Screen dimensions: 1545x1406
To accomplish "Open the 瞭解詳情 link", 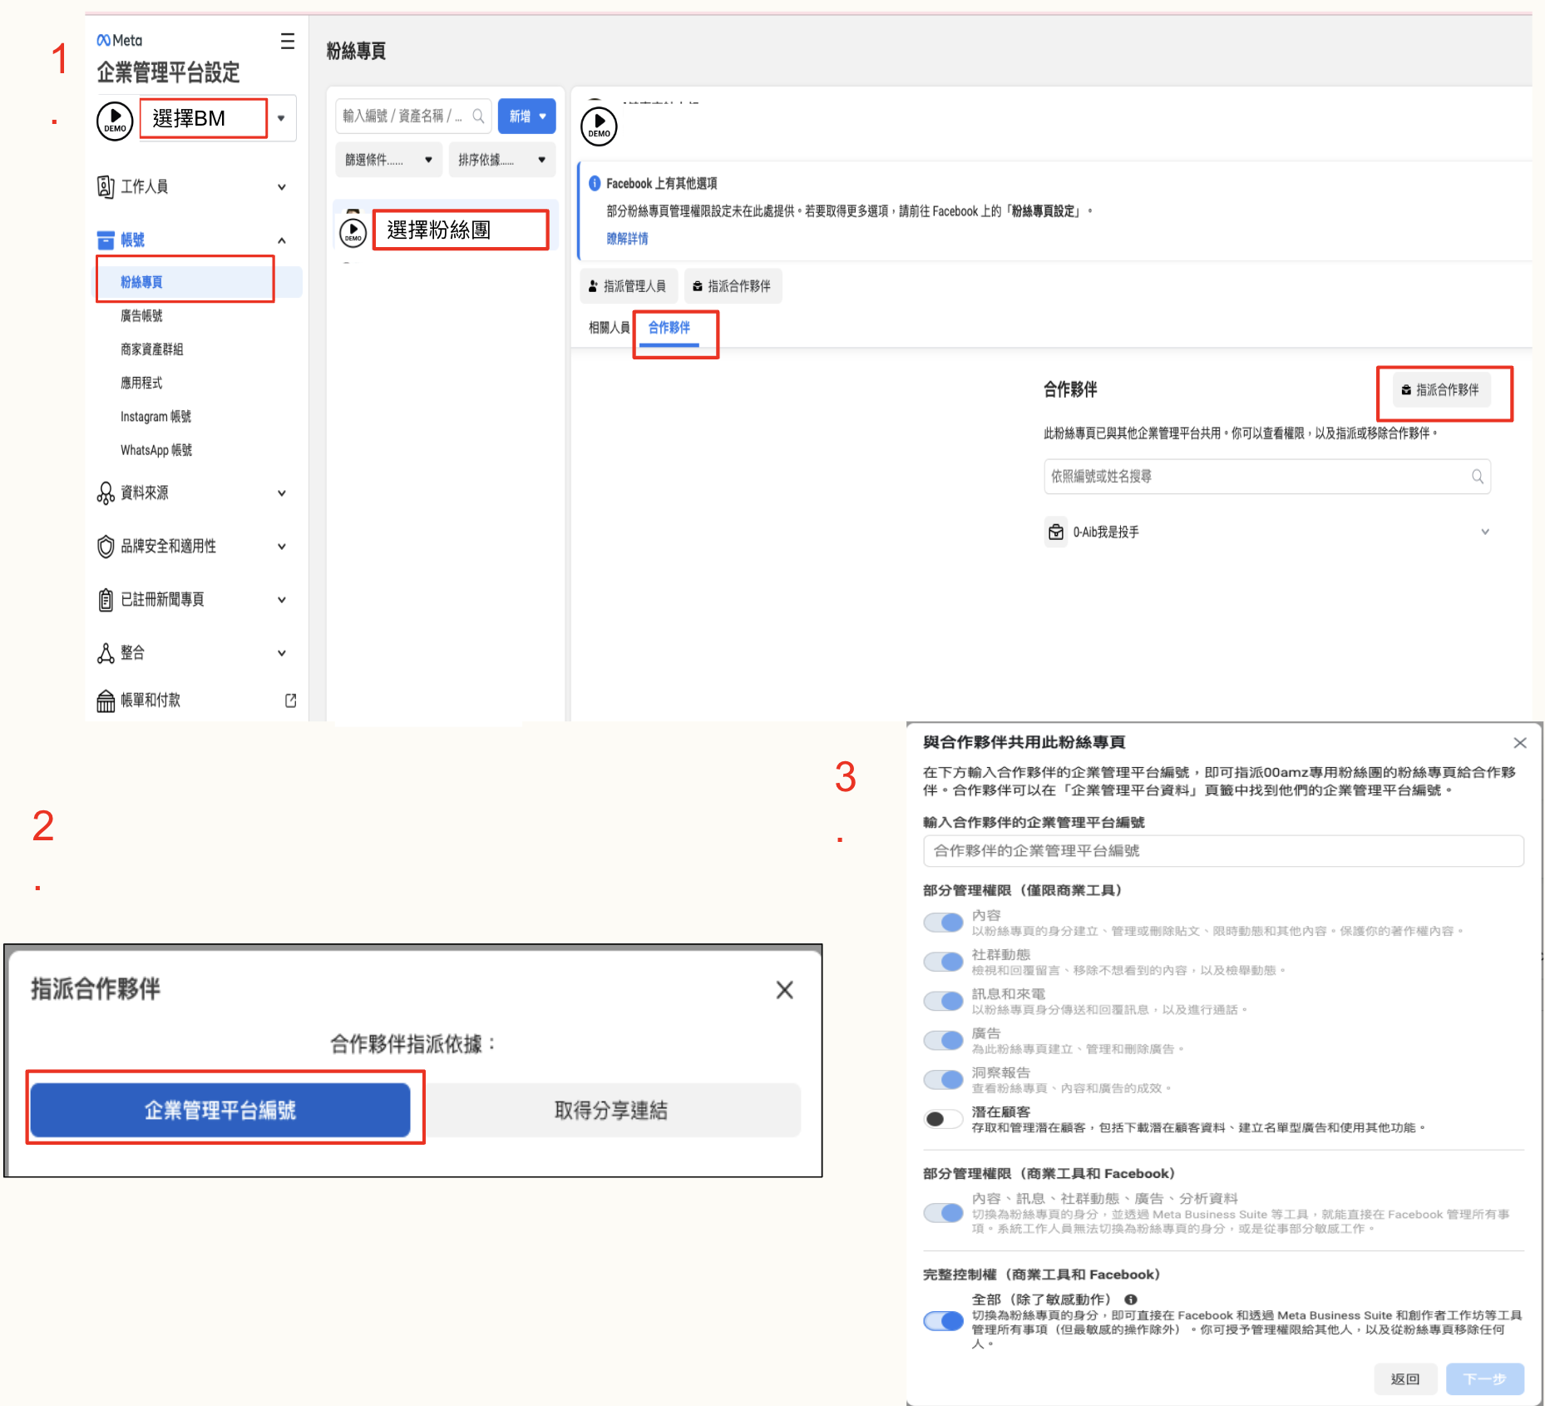I will click(x=627, y=239).
